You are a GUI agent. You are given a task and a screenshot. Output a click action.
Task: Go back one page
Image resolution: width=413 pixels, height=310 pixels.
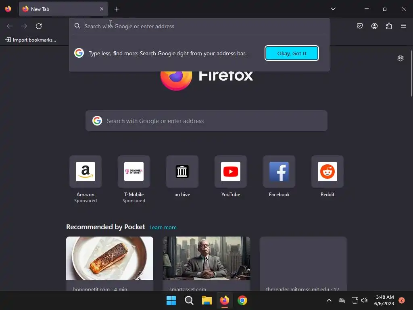(10, 26)
